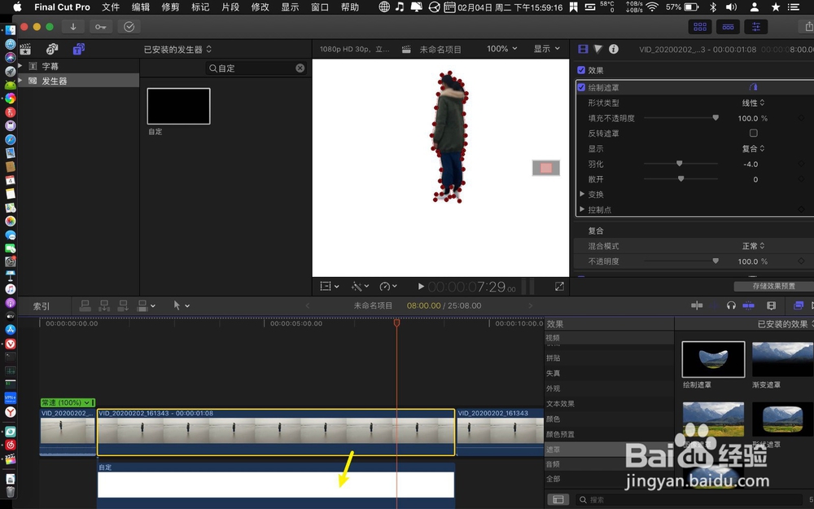This screenshot has height=509, width=814.
Task: Open the viewer 显示 options menu
Action: (x=547, y=48)
